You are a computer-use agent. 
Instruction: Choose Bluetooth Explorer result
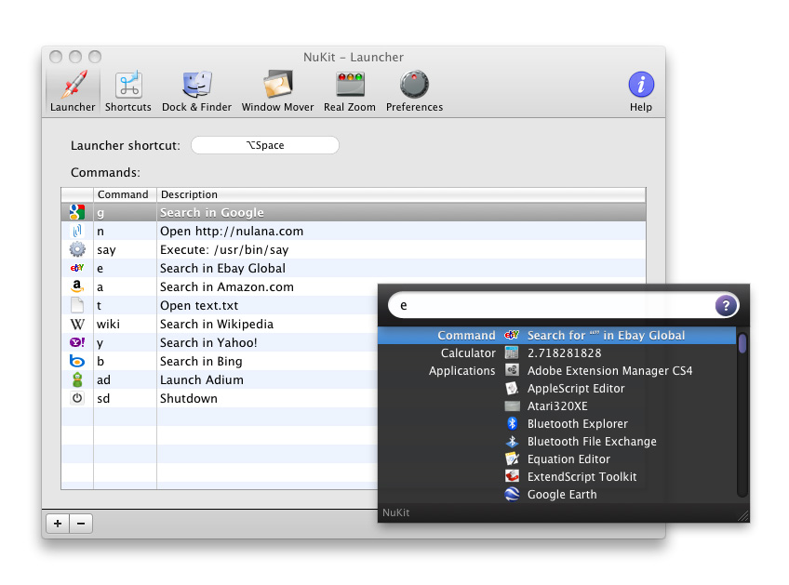click(557, 423)
